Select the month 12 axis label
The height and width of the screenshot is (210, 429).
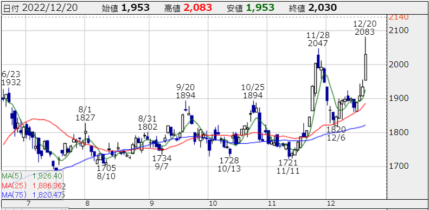[331, 203]
